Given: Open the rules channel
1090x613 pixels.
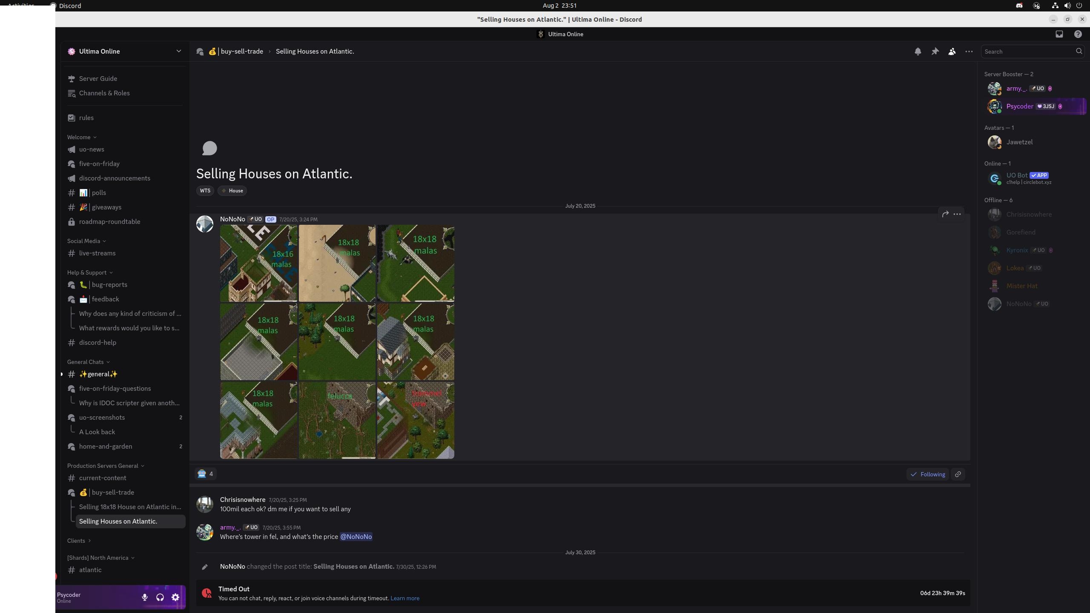Looking at the screenshot, I should 124,118.
